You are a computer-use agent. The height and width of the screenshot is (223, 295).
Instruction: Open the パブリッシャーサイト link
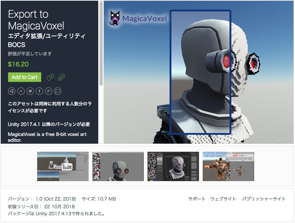point(264,199)
